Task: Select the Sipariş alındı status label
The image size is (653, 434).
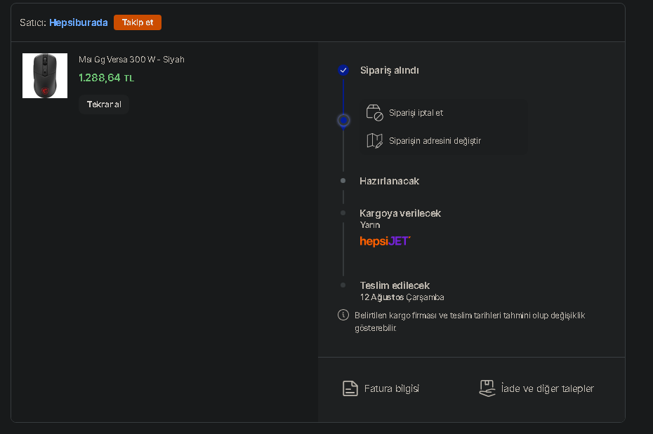Action: click(x=390, y=71)
